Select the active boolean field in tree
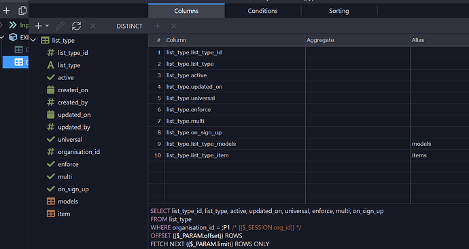469x249 pixels. (66, 77)
